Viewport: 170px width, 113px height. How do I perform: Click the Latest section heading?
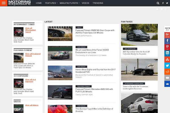(48, 22)
